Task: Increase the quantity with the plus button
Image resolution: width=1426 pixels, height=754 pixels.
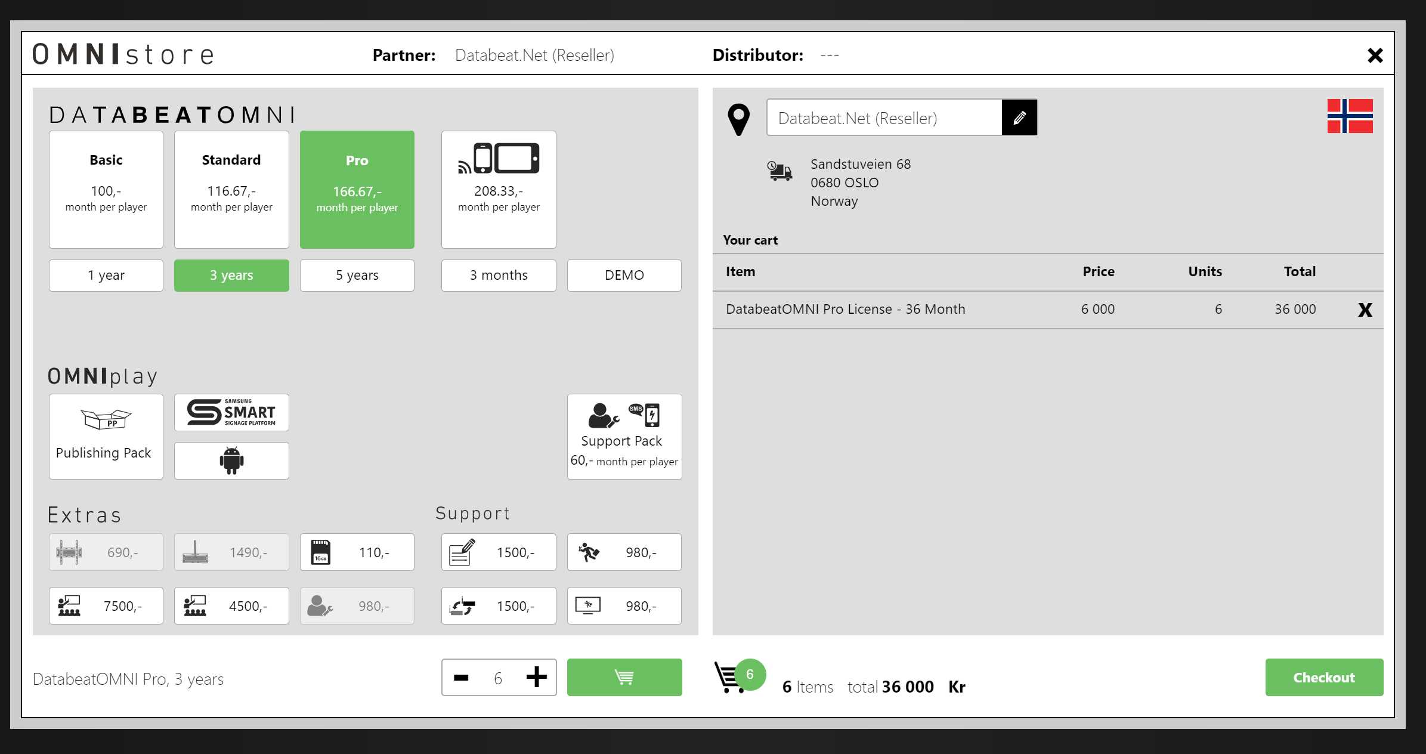Action: [537, 678]
